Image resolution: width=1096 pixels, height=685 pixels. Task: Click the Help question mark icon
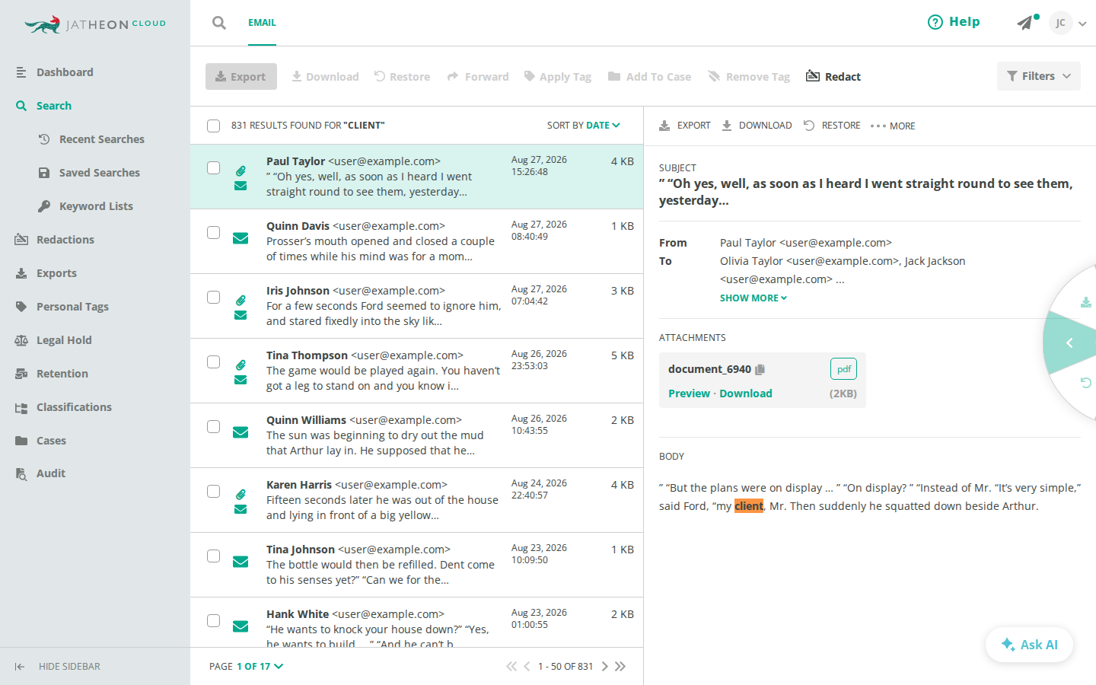(x=935, y=22)
